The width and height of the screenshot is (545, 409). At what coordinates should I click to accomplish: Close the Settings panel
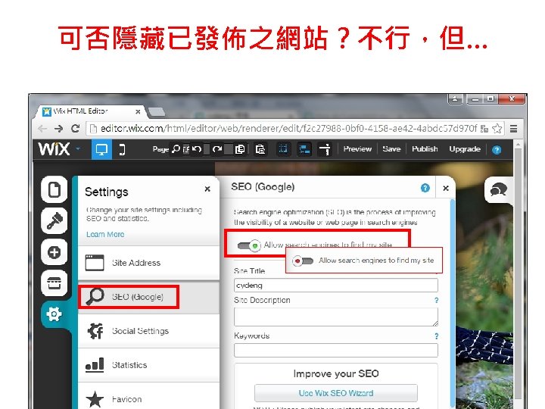point(207,189)
